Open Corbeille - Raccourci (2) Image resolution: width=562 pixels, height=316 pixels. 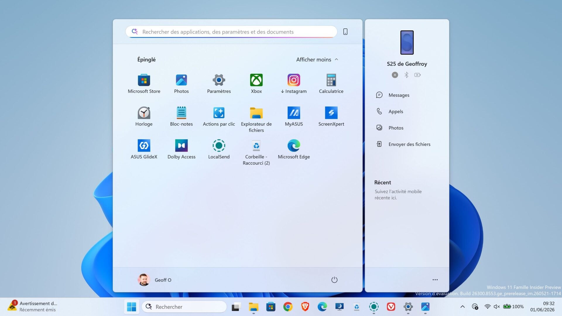click(x=256, y=152)
